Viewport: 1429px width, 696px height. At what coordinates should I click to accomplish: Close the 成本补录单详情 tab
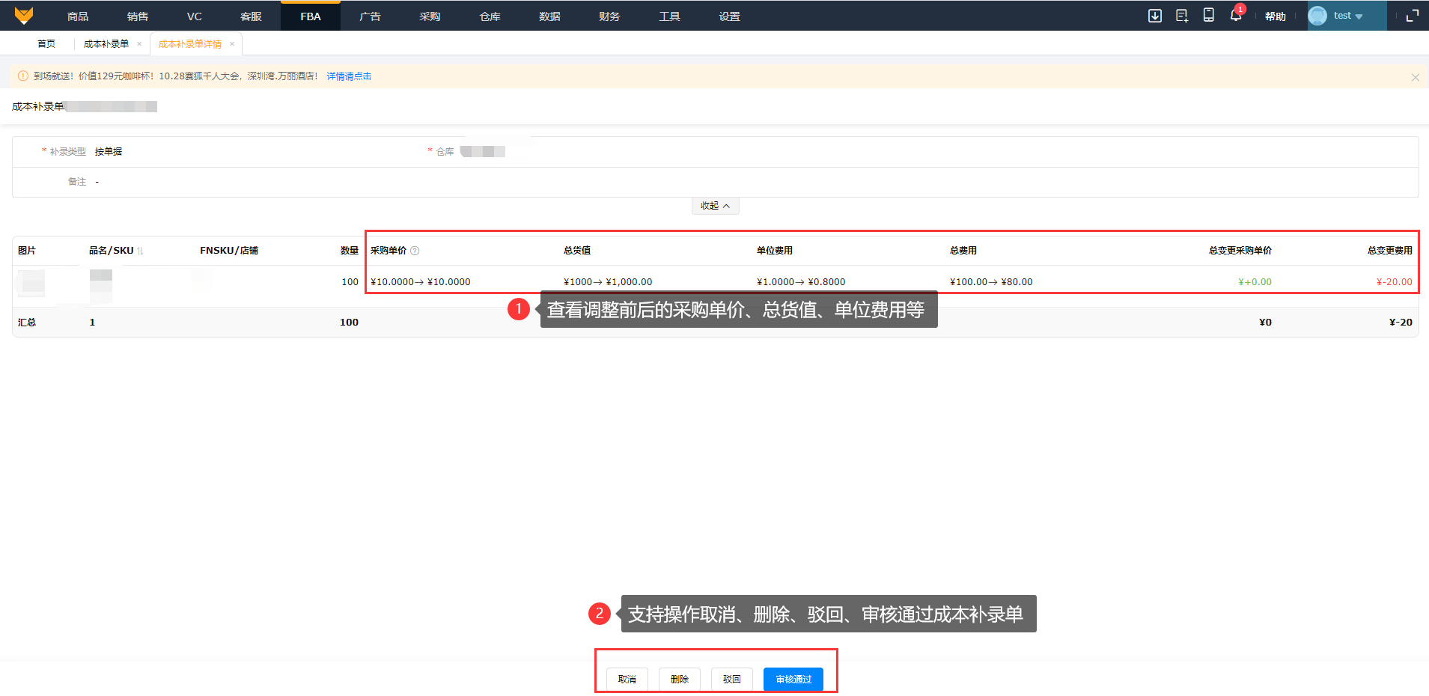[x=232, y=44]
